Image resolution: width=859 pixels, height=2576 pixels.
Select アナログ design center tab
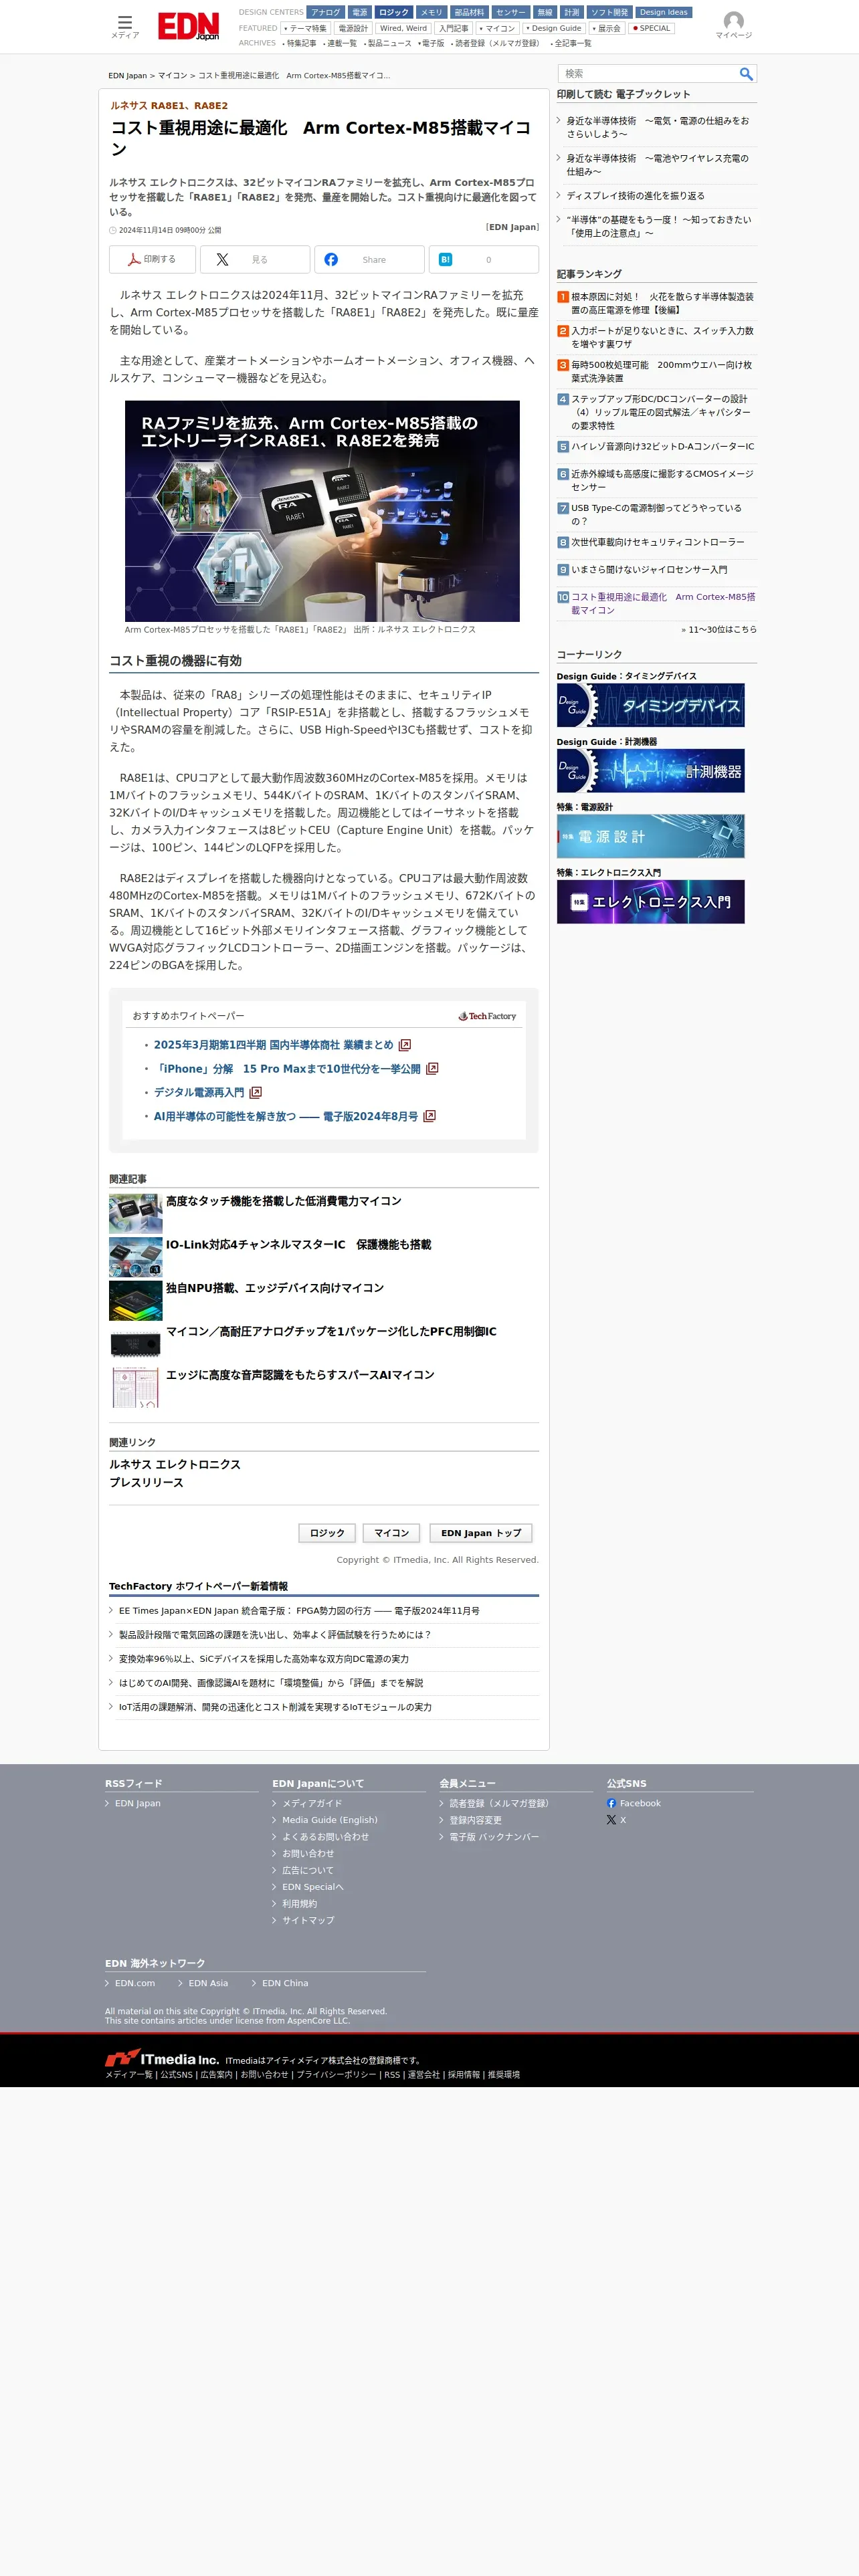coord(325,13)
